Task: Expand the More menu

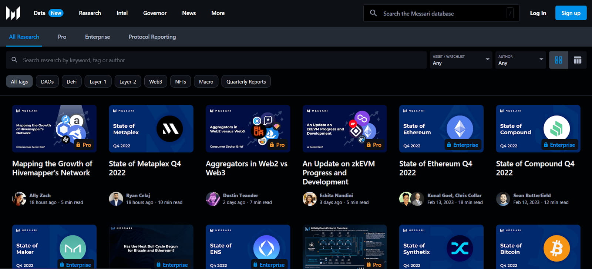Action: (218, 13)
